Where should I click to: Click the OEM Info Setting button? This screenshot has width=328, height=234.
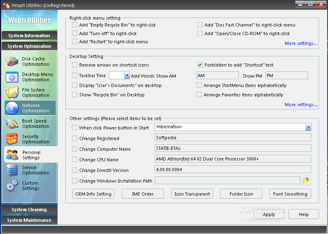93,194
